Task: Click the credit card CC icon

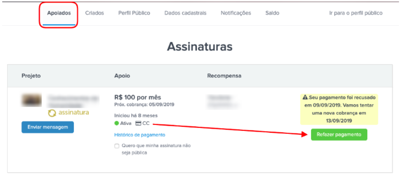Action: click(138, 123)
